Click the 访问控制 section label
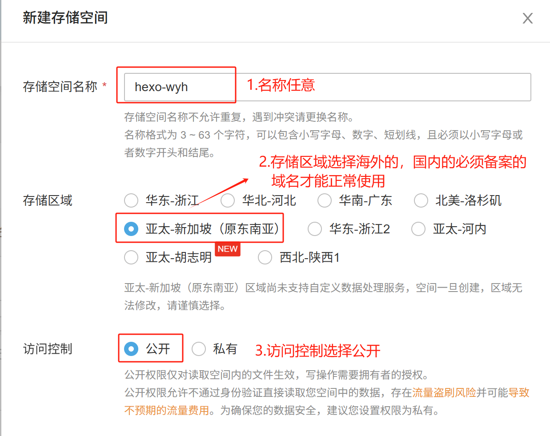 click(x=48, y=349)
